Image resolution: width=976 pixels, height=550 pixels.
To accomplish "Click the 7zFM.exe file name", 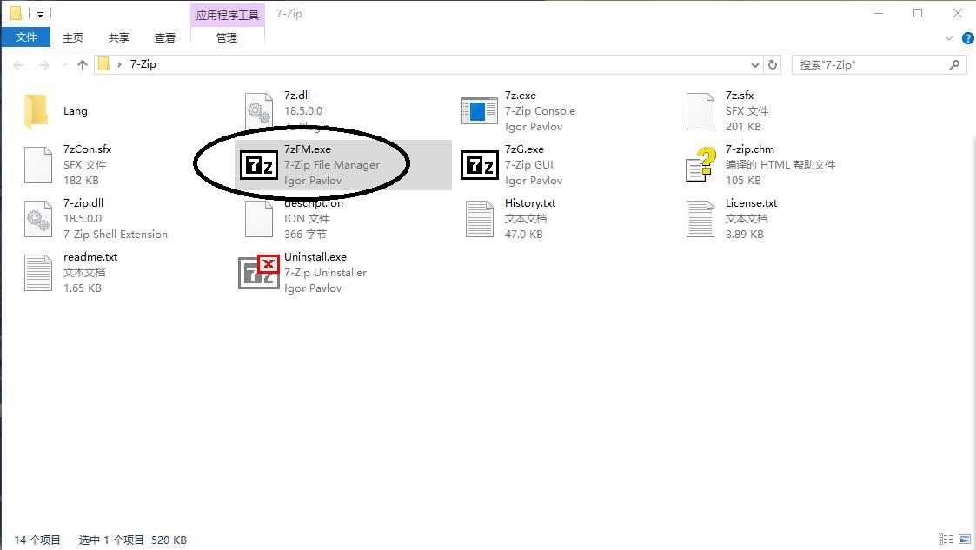I will (308, 149).
